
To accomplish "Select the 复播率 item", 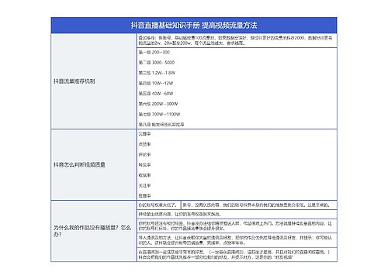I will click(x=144, y=196).
